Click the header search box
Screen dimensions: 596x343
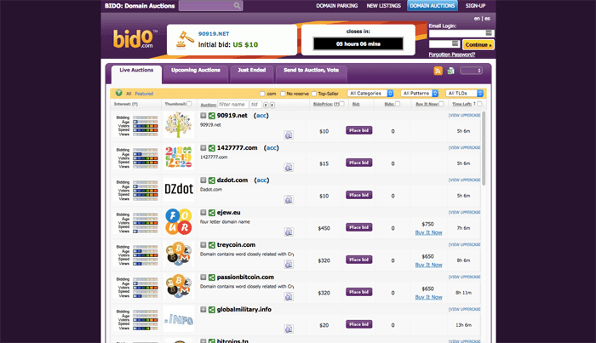pyautogui.click(x=210, y=6)
